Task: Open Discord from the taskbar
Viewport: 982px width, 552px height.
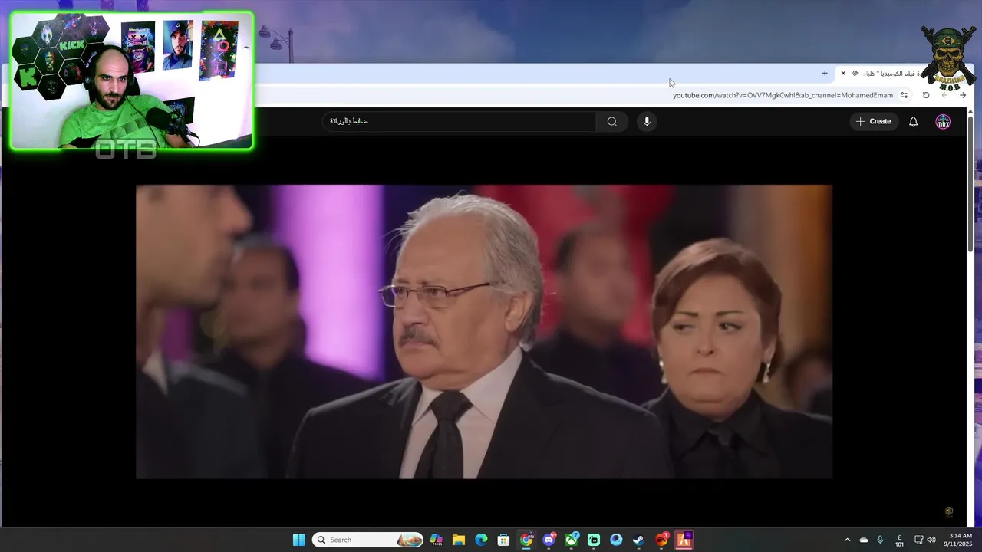Action: (549, 540)
